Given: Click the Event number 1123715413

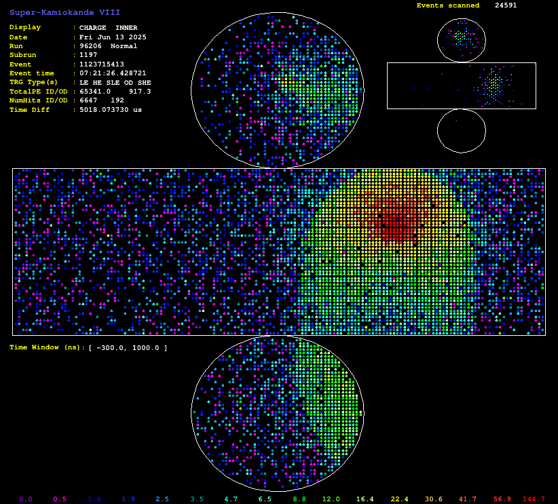Looking at the screenshot, I should 102,64.
